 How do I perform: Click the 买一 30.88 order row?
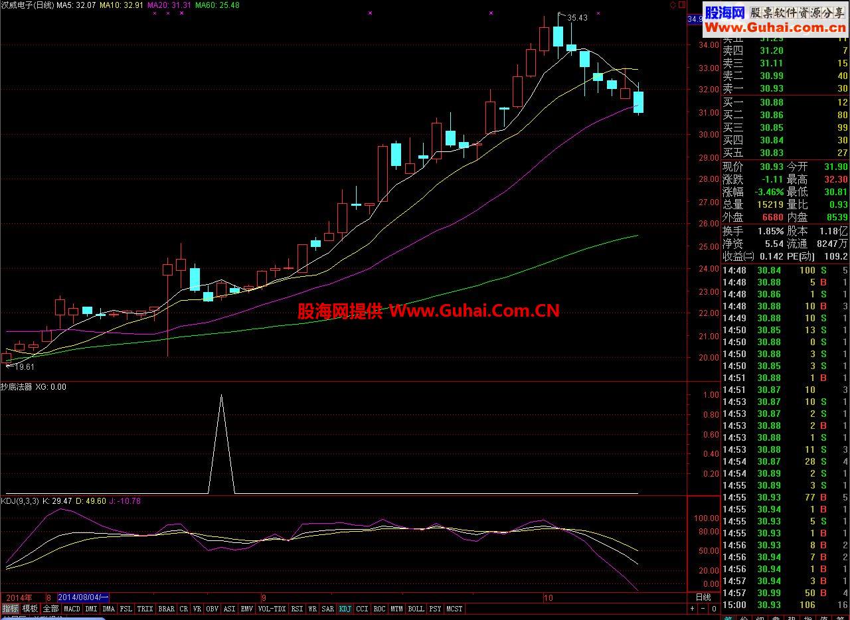point(785,102)
